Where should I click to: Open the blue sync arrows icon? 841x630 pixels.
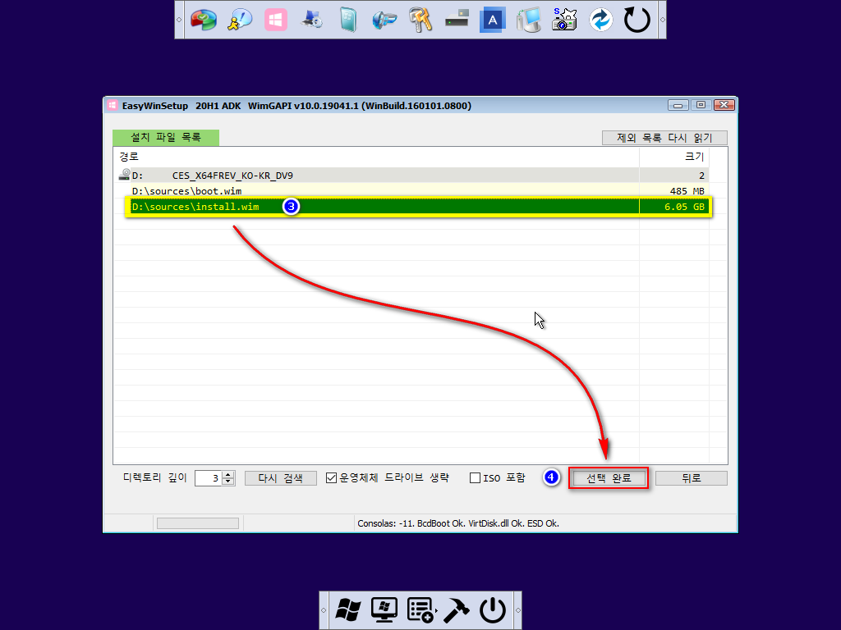click(x=600, y=20)
